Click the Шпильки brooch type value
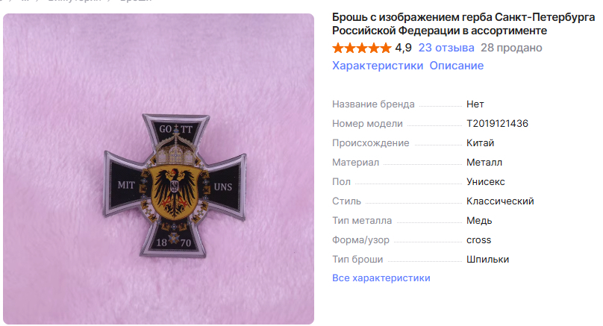The width and height of the screenshot is (603, 326). [487, 260]
